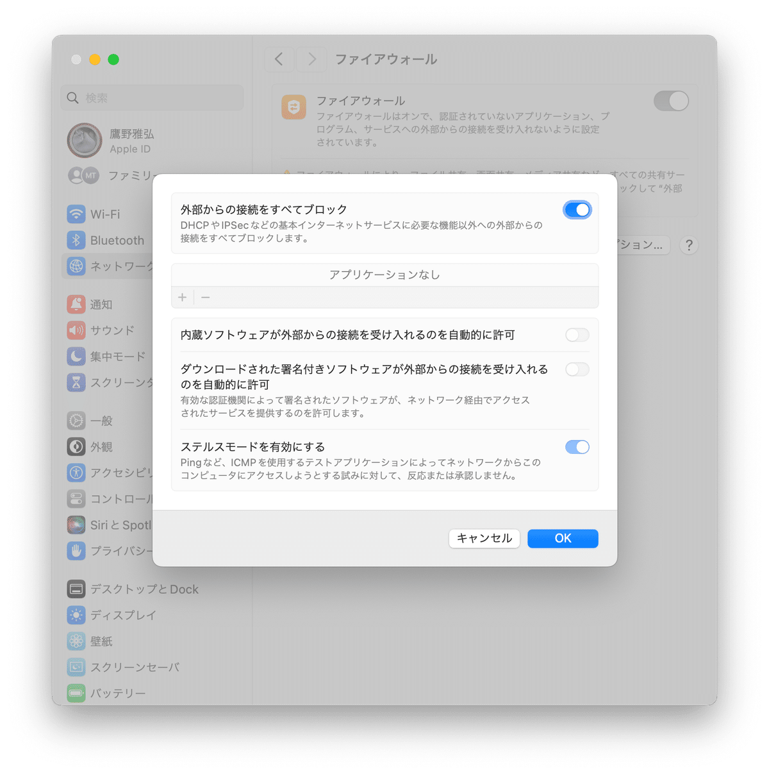The width and height of the screenshot is (769, 774).
Task: Add an application using the + button
Action: click(182, 297)
